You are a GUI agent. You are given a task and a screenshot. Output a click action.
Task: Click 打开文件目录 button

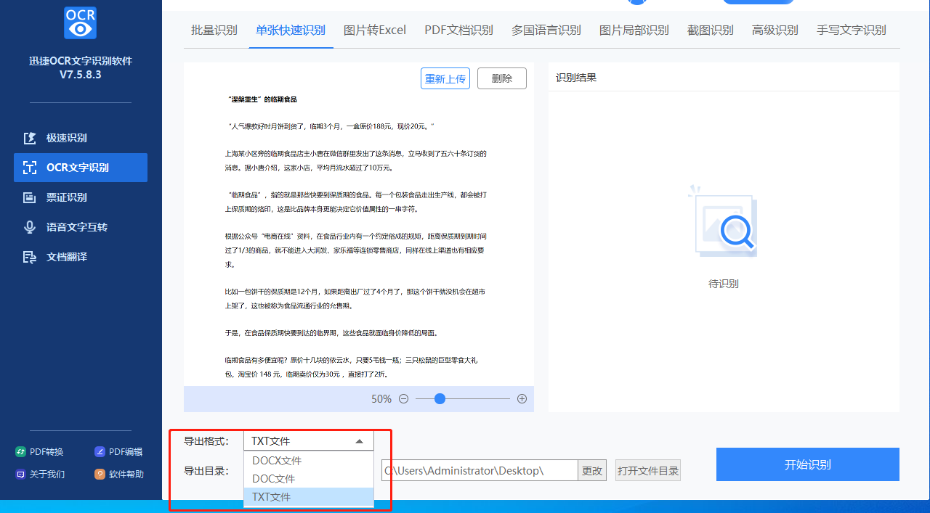648,471
